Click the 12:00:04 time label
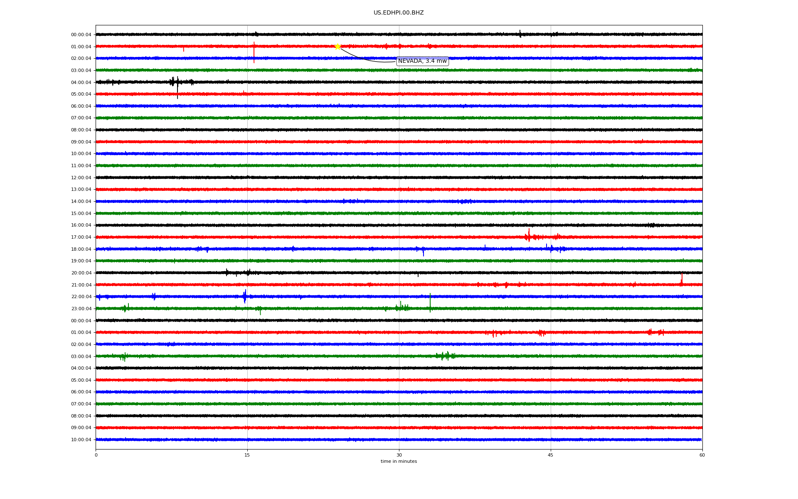Image resolution: width=798 pixels, height=499 pixels. tap(81, 178)
